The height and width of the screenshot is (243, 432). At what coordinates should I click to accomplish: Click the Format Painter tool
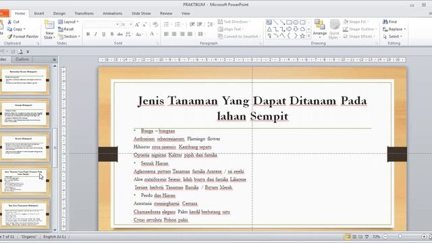pyautogui.click(x=22, y=36)
